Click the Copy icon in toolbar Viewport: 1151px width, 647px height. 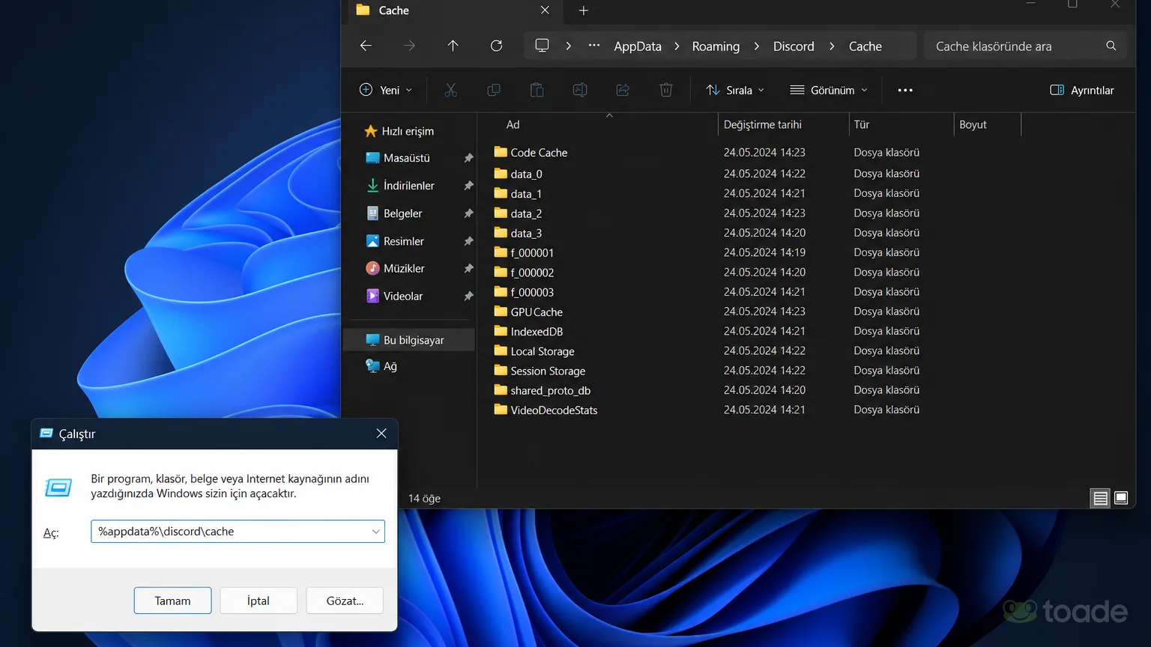coord(494,90)
